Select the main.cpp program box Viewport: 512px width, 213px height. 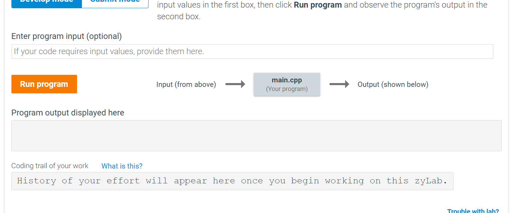pos(287,84)
